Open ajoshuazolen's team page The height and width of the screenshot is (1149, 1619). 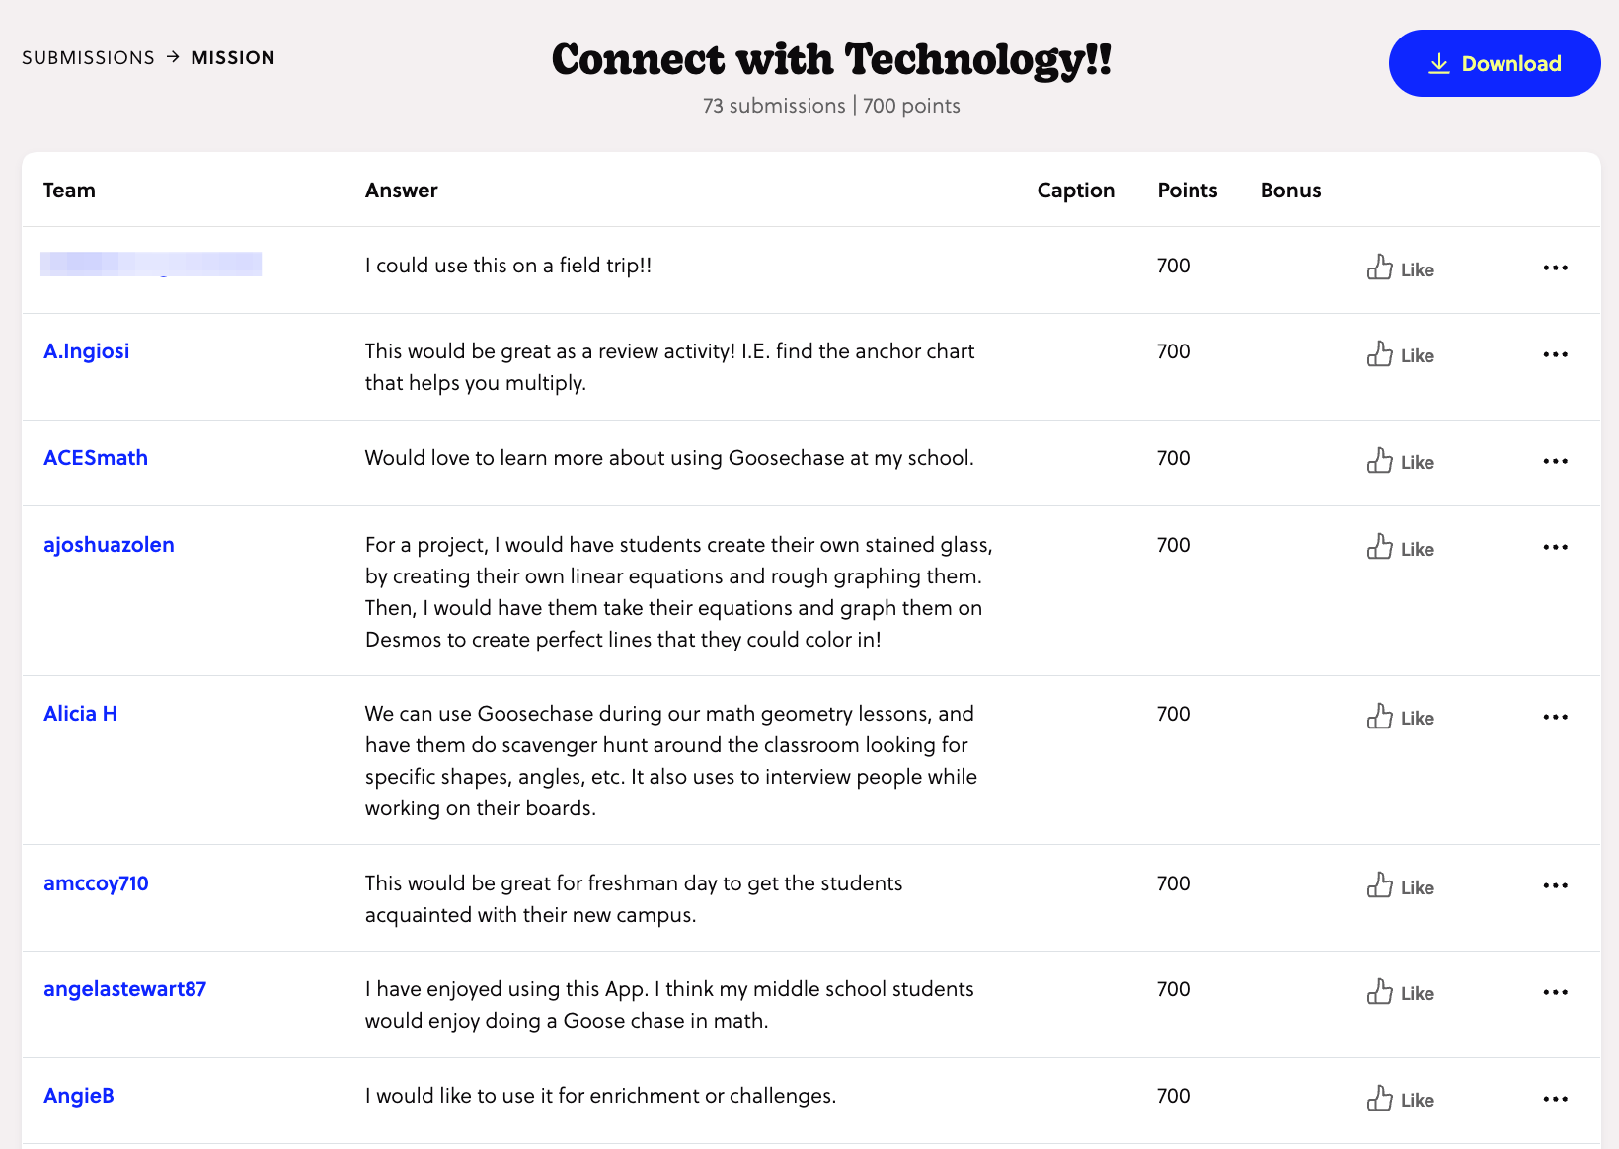pos(109,544)
